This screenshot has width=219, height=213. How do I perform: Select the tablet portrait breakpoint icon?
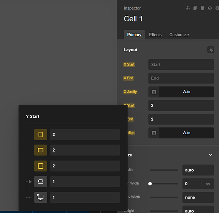click(40, 135)
